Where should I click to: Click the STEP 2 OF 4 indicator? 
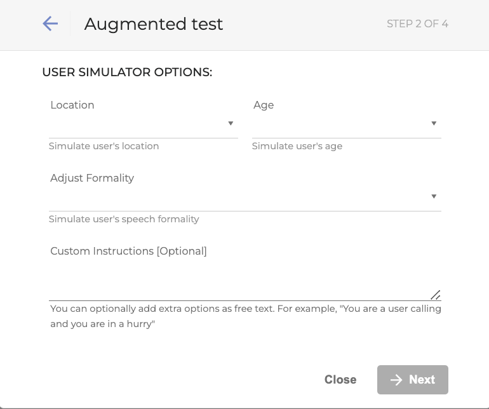[417, 24]
